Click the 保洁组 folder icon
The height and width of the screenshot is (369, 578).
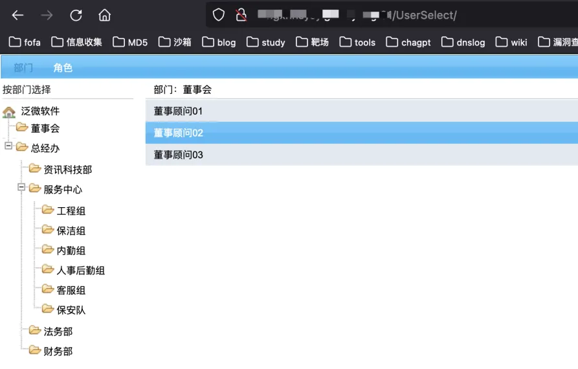(x=48, y=230)
